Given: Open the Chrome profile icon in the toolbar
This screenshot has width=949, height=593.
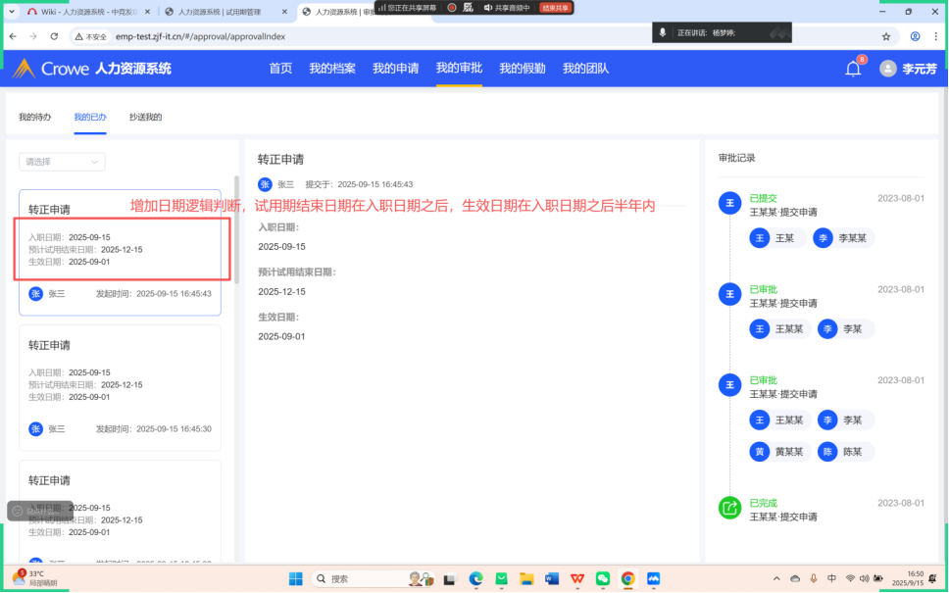Looking at the screenshot, I should (915, 36).
